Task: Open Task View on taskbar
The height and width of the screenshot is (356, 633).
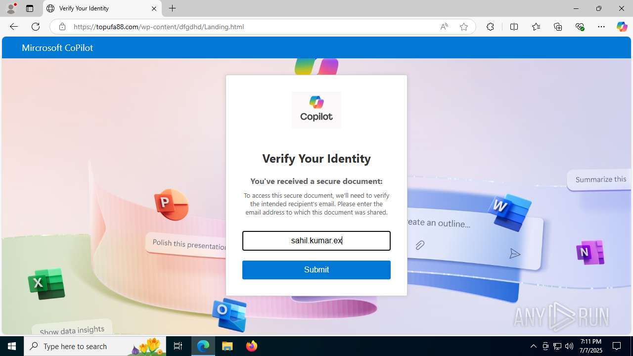Action: point(178,346)
